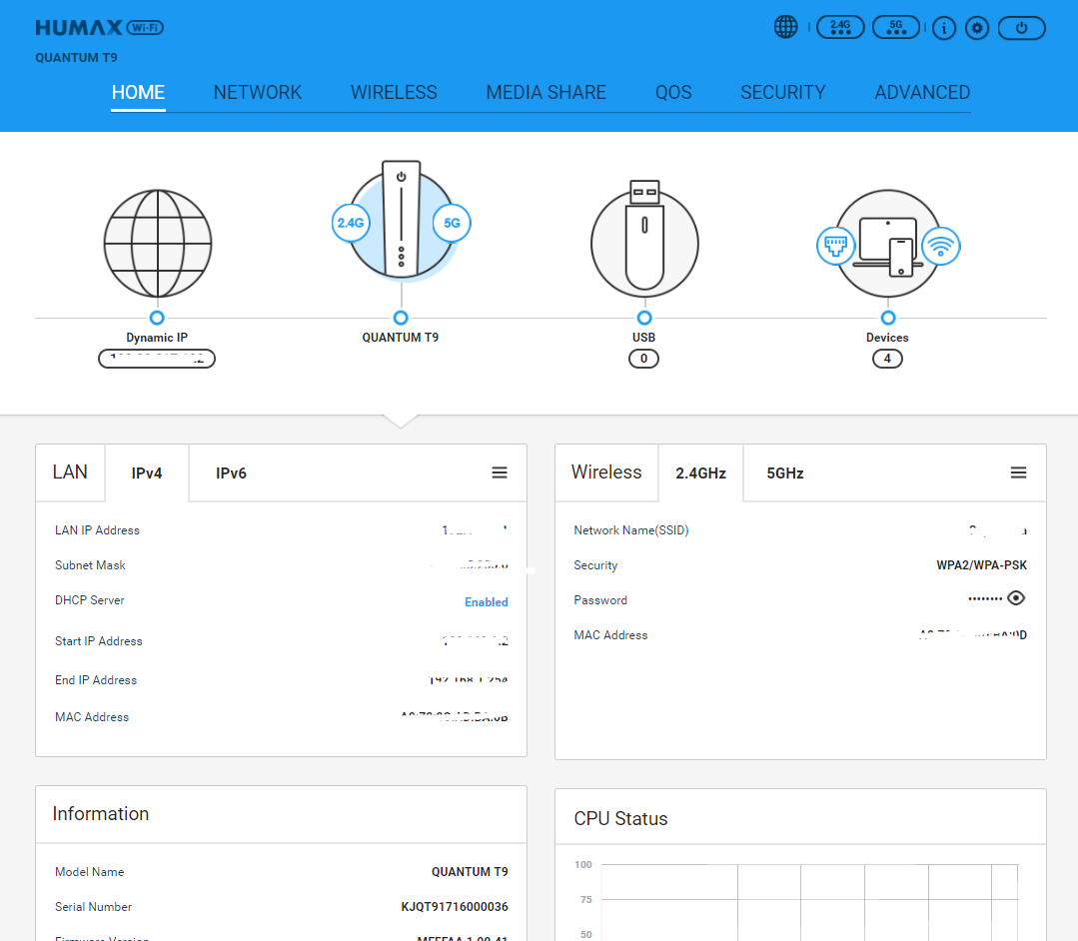This screenshot has width=1078, height=941.
Task: Select the 2.4GHz wireless tab
Action: [700, 472]
